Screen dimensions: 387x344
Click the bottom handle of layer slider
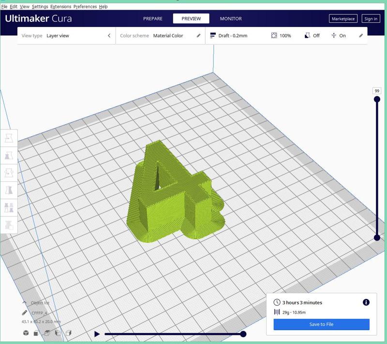tap(377, 238)
